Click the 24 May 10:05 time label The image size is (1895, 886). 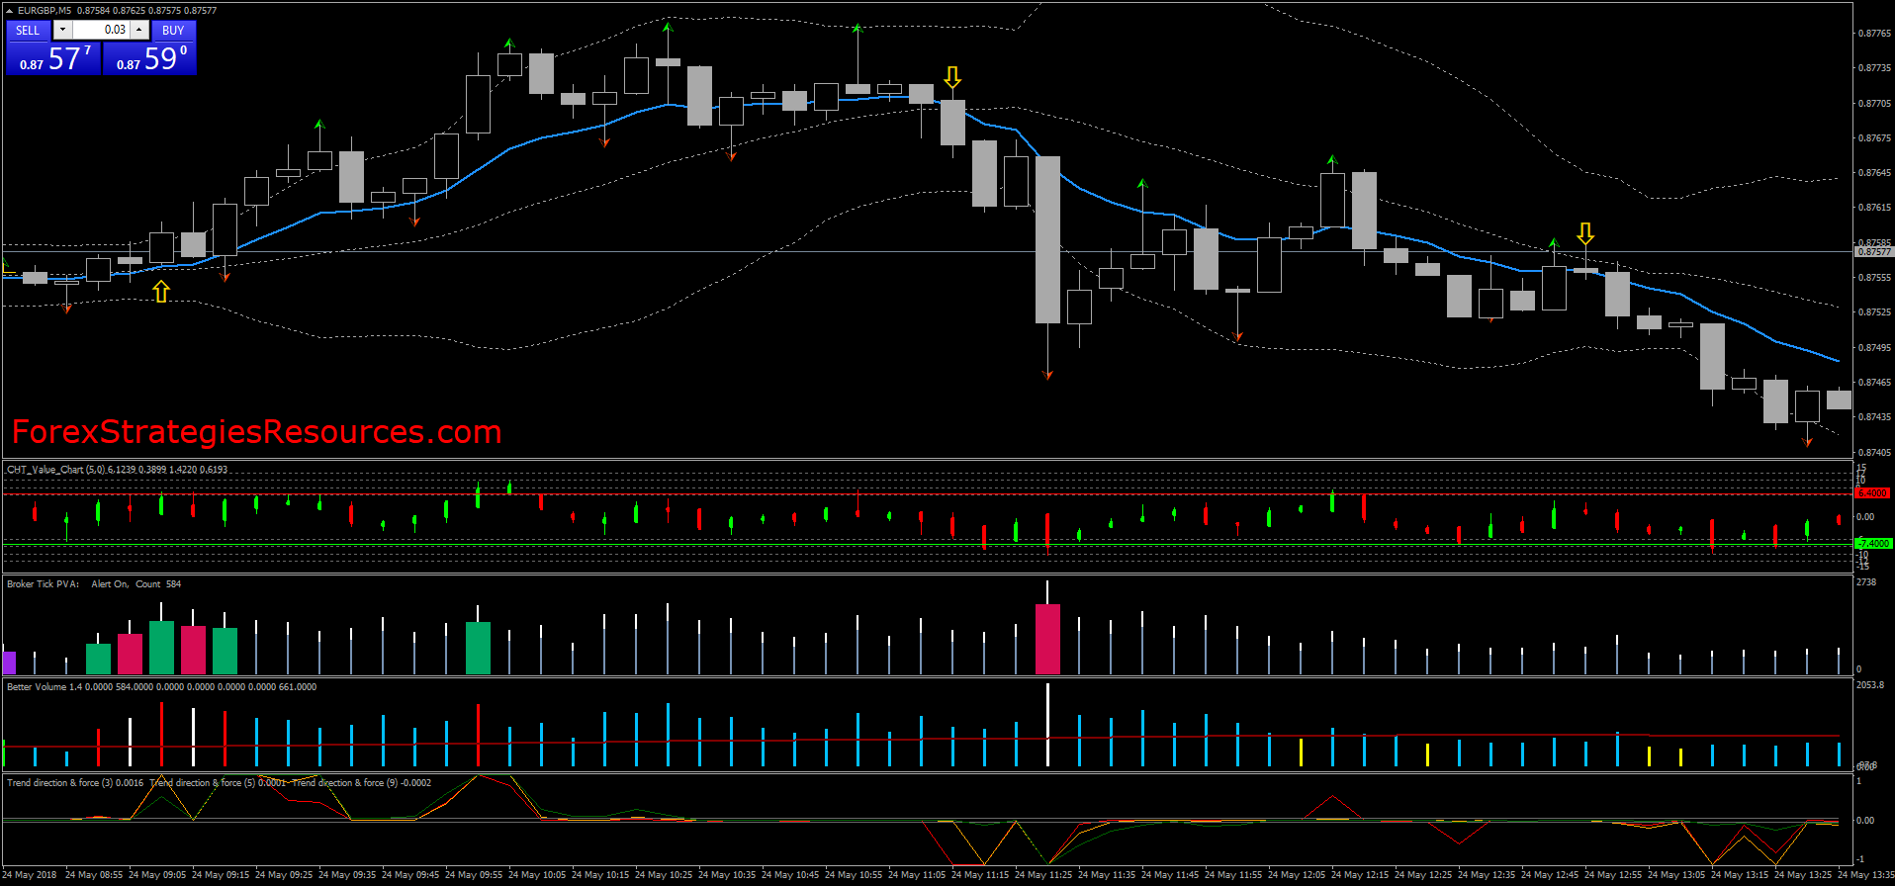[537, 875]
